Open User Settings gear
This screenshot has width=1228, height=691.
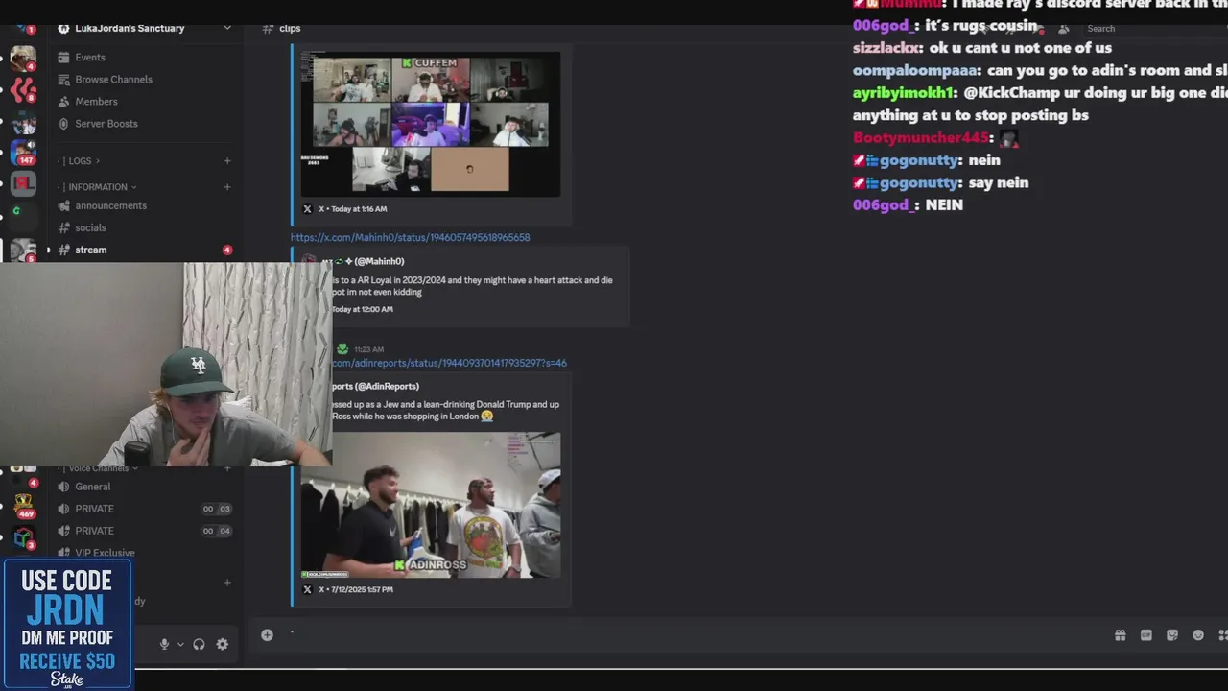pos(222,645)
